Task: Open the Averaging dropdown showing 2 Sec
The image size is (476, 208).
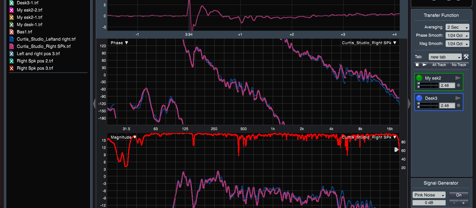Action: 457,27
